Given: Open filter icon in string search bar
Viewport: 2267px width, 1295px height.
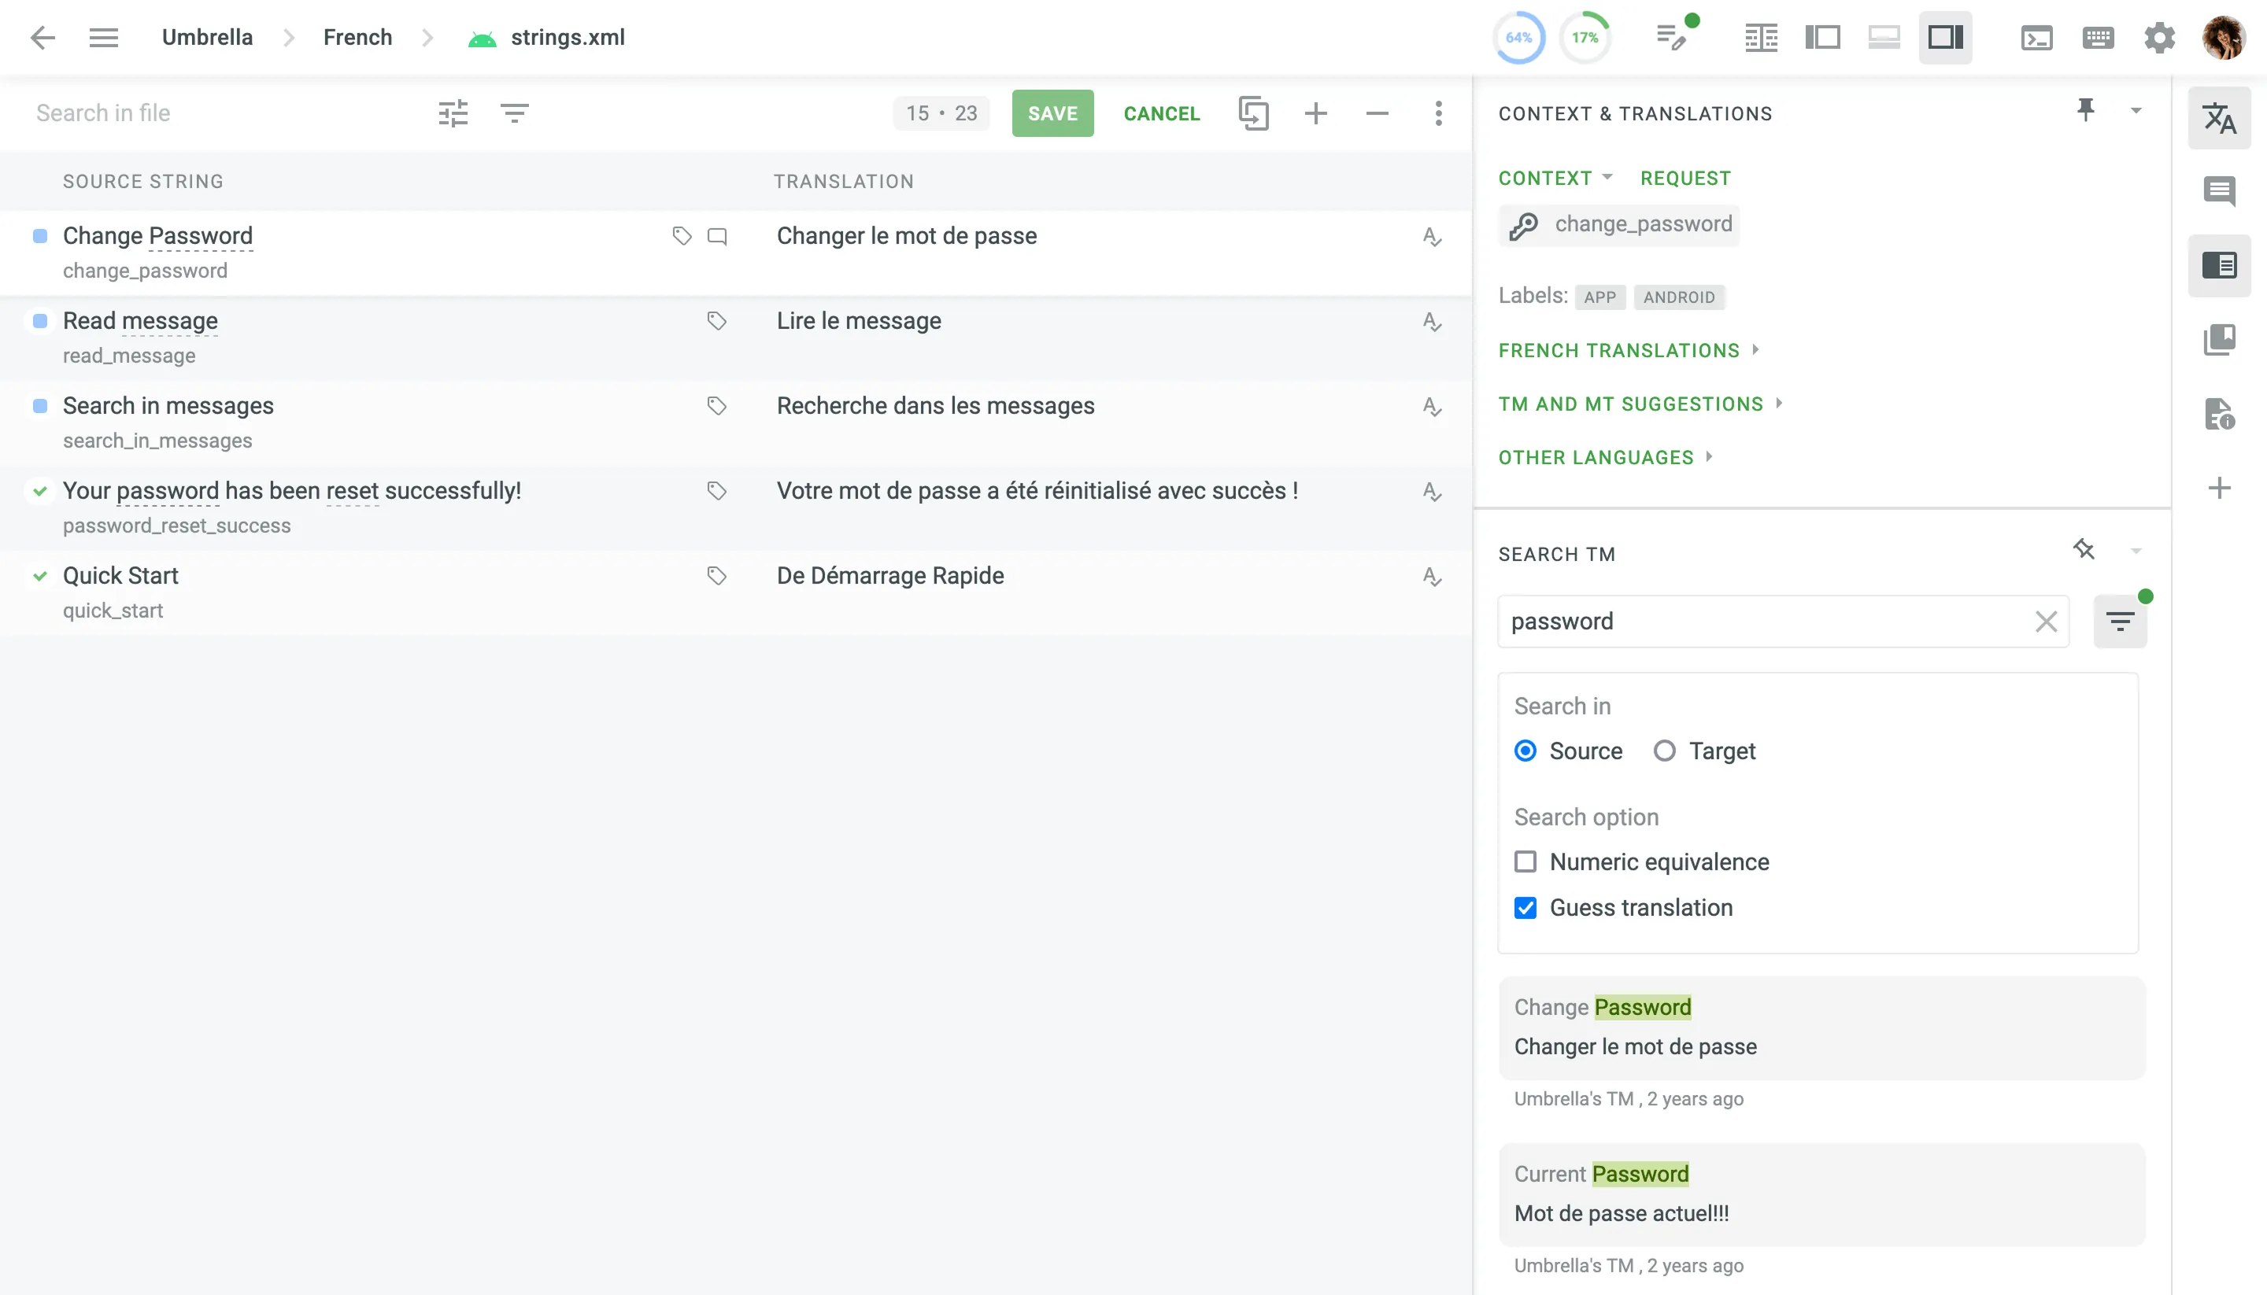Looking at the screenshot, I should click(514, 113).
